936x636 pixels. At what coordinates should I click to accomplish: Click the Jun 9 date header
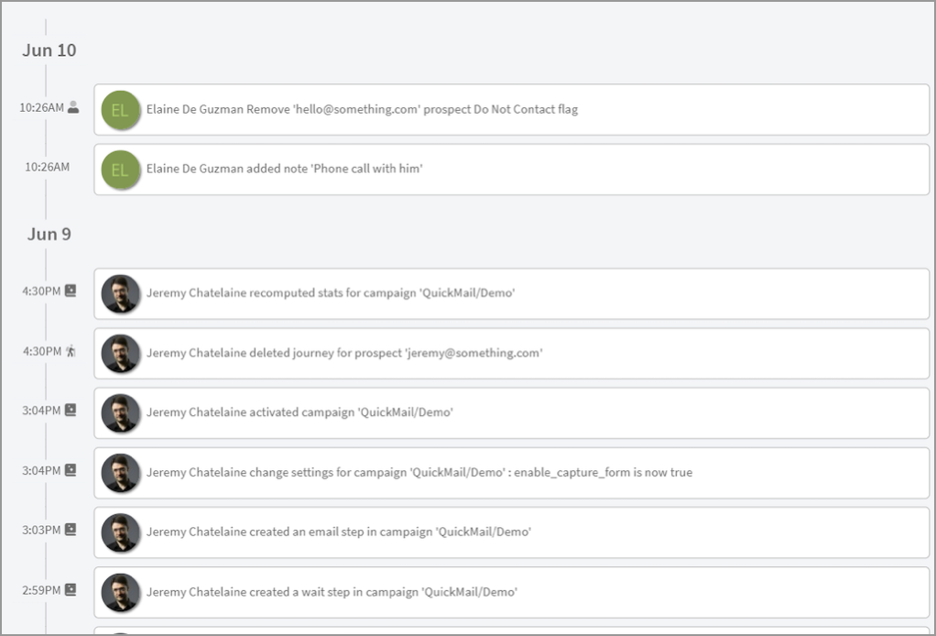[x=49, y=235]
